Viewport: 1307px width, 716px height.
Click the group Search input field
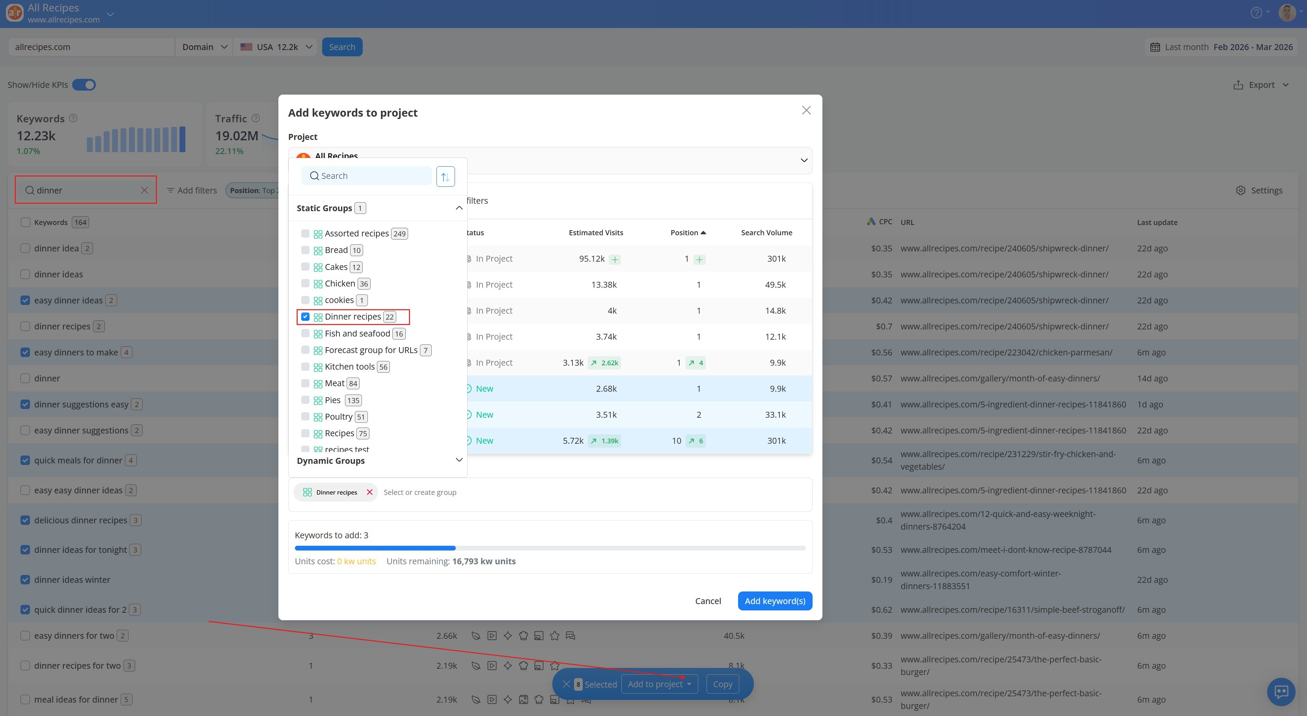pos(366,176)
